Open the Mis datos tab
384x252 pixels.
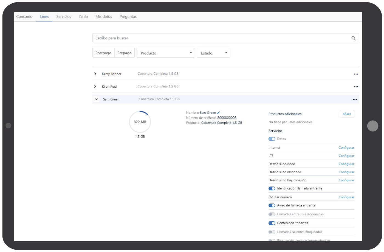coord(104,17)
